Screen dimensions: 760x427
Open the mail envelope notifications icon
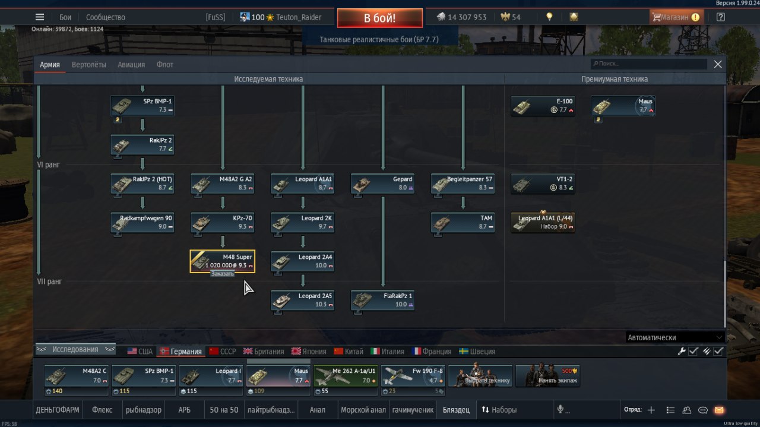(719, 410)
